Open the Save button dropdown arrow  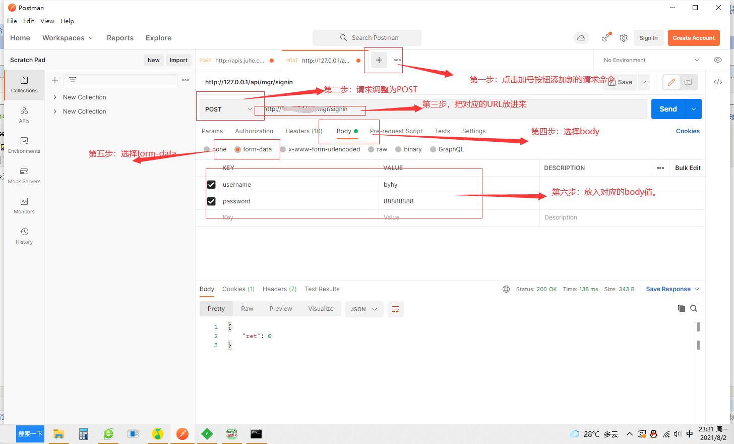pos(644,82)
